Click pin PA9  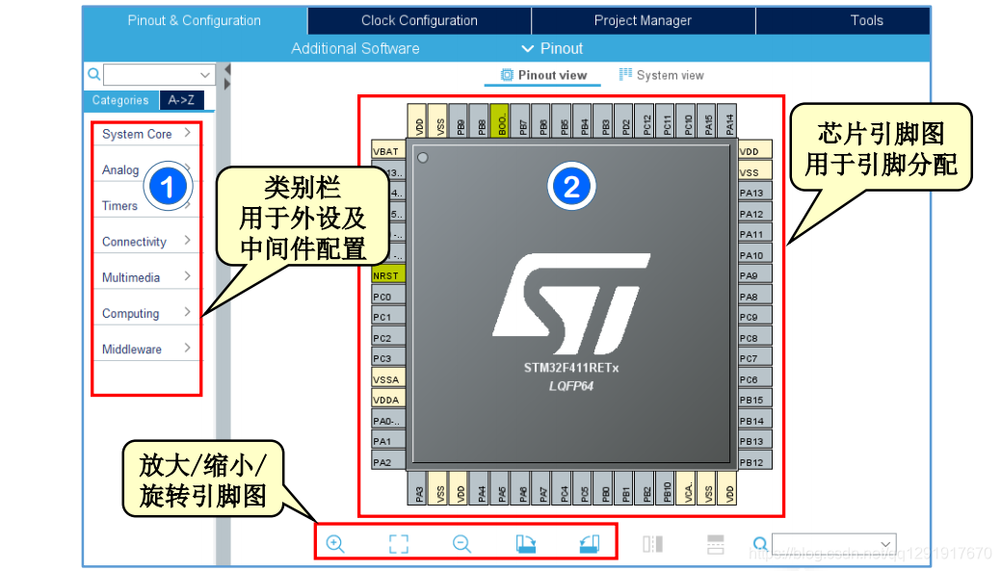click(755, 275)
